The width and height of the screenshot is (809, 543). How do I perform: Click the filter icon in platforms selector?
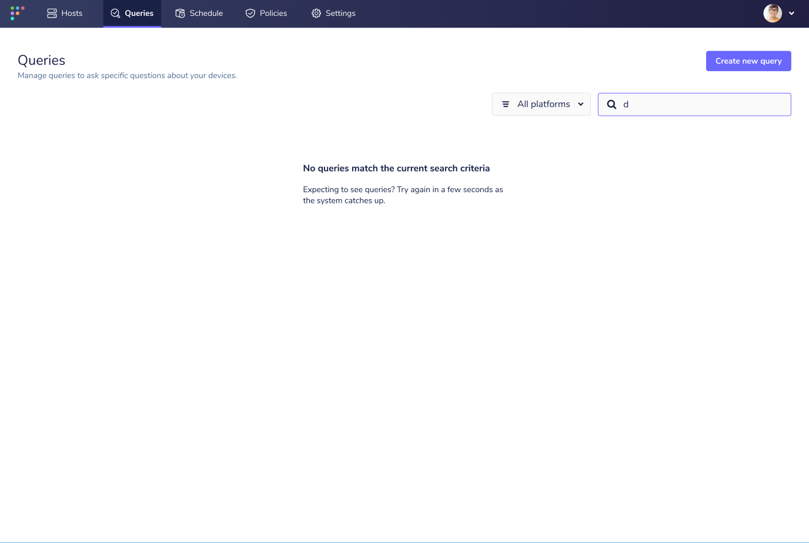[x=506, y=104]
